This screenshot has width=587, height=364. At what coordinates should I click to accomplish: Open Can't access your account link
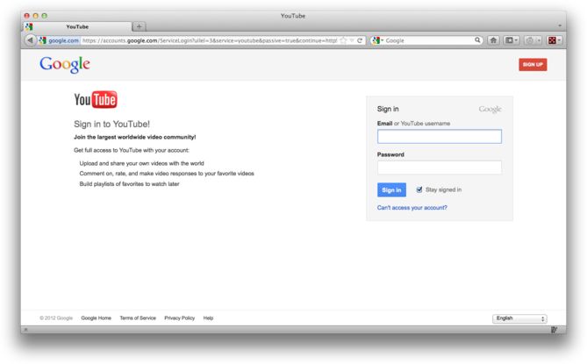[x=412, y=208]
